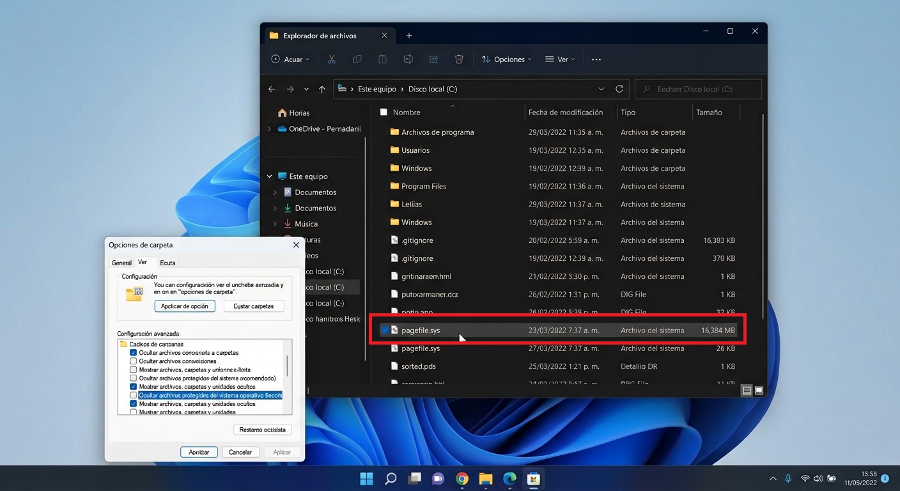
Task: Open Microsoft Store from taskbar
Action: (533, 478)
